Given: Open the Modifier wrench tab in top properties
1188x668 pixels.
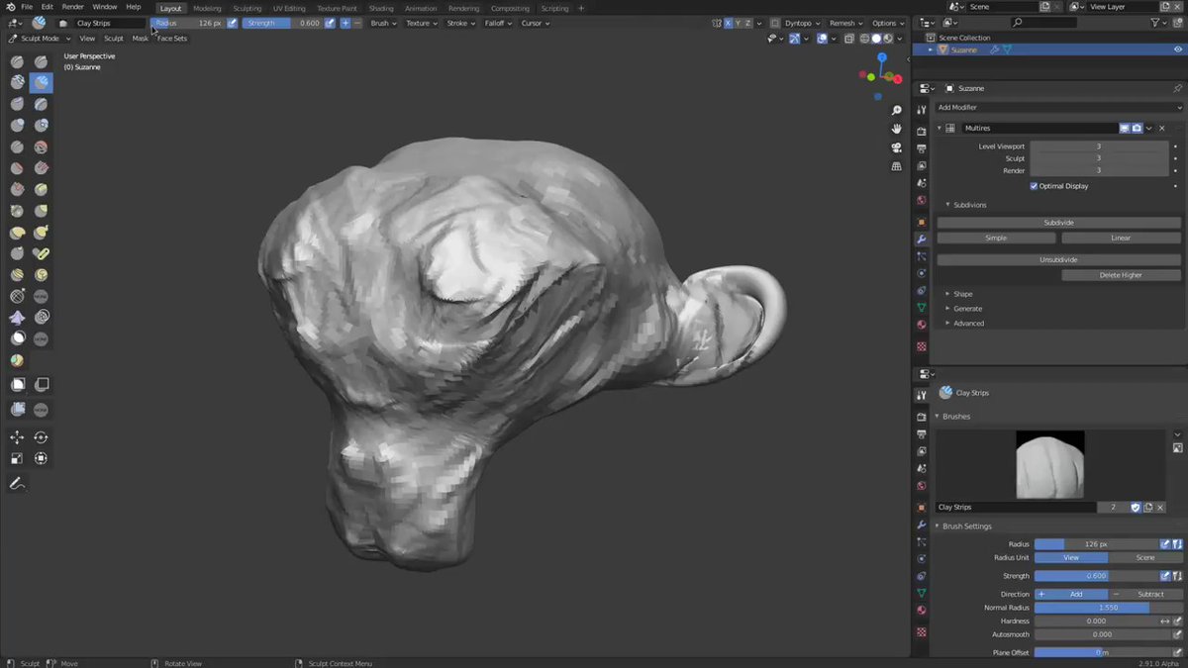Looking at the screenshot, I should click(x=922, y=239).
